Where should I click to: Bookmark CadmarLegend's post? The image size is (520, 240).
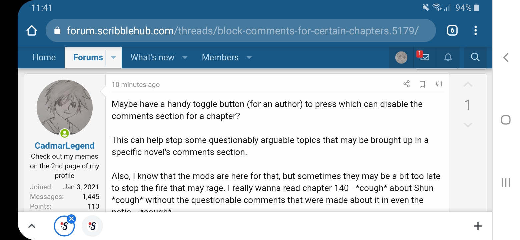[x=422, y=84]
